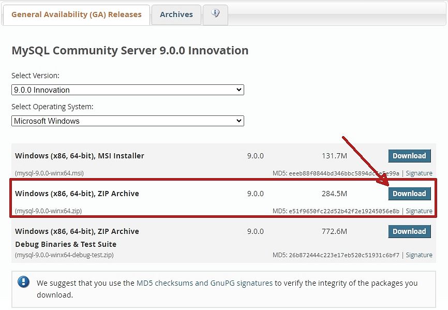
Task: Download the 131.7M MSI Installer
Action: 409,156
